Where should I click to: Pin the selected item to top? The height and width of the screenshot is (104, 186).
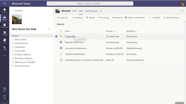click(103, 18)
